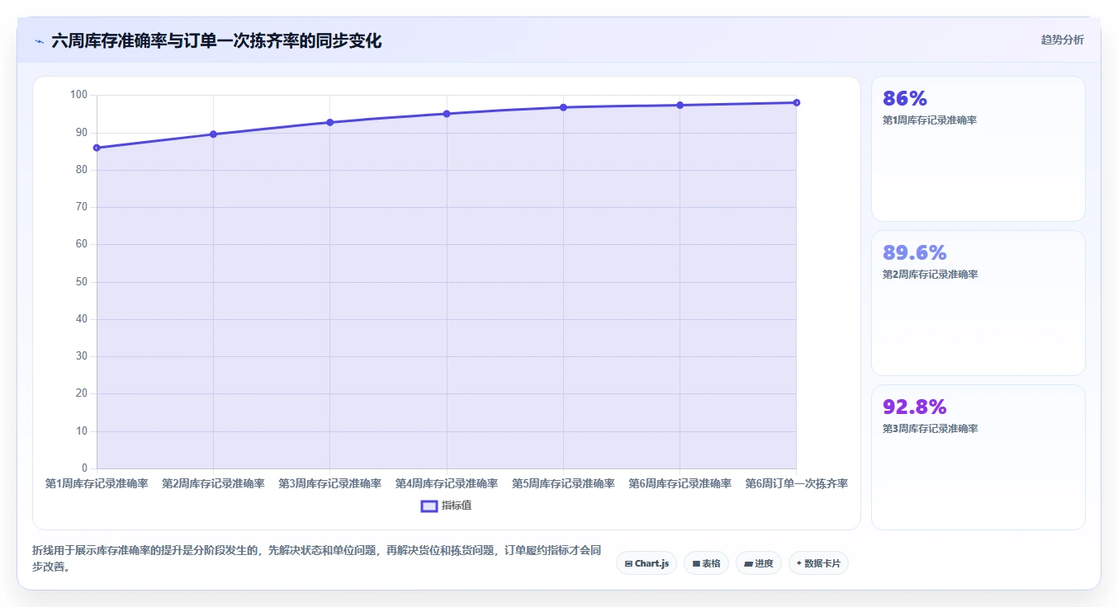Click the data point for 第6周订单一次拣齐率

click(x=796, y=102)
